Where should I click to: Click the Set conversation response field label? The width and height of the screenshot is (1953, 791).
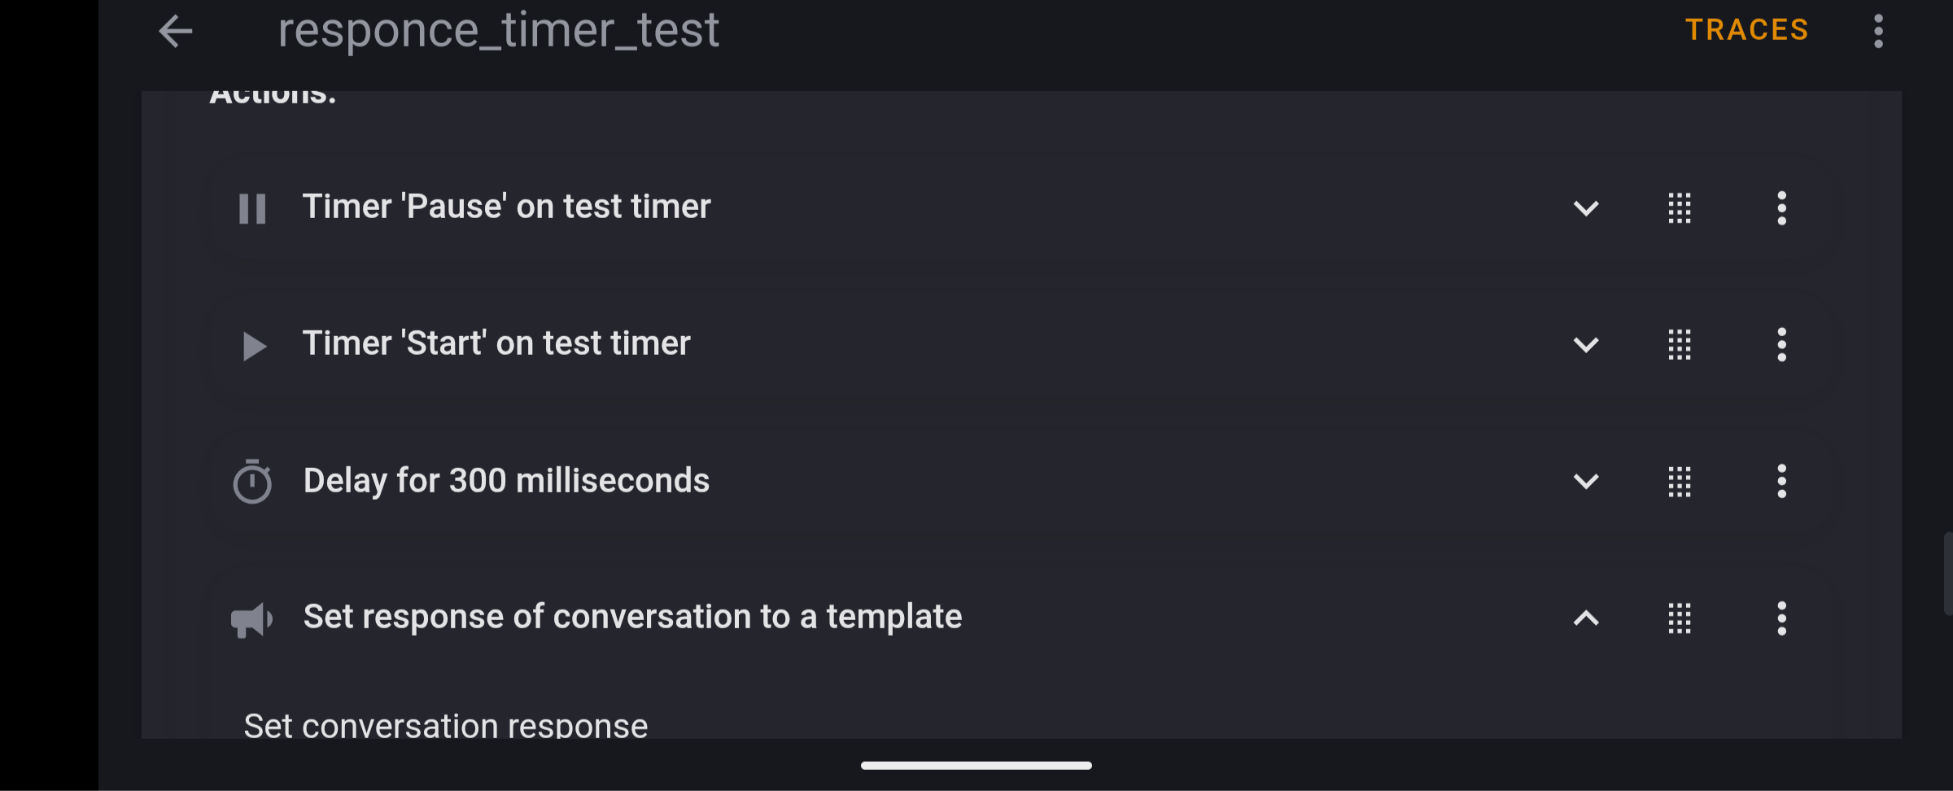coord(446,725)
